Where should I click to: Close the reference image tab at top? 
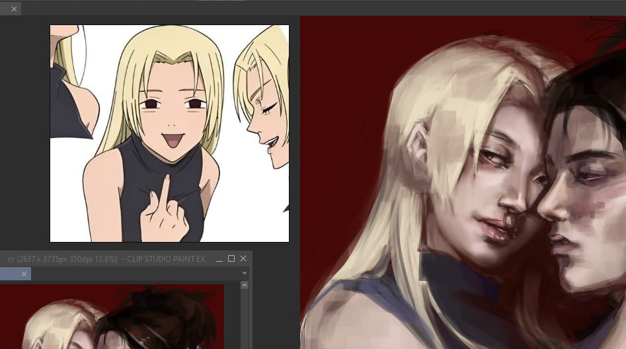coord(14,9)
